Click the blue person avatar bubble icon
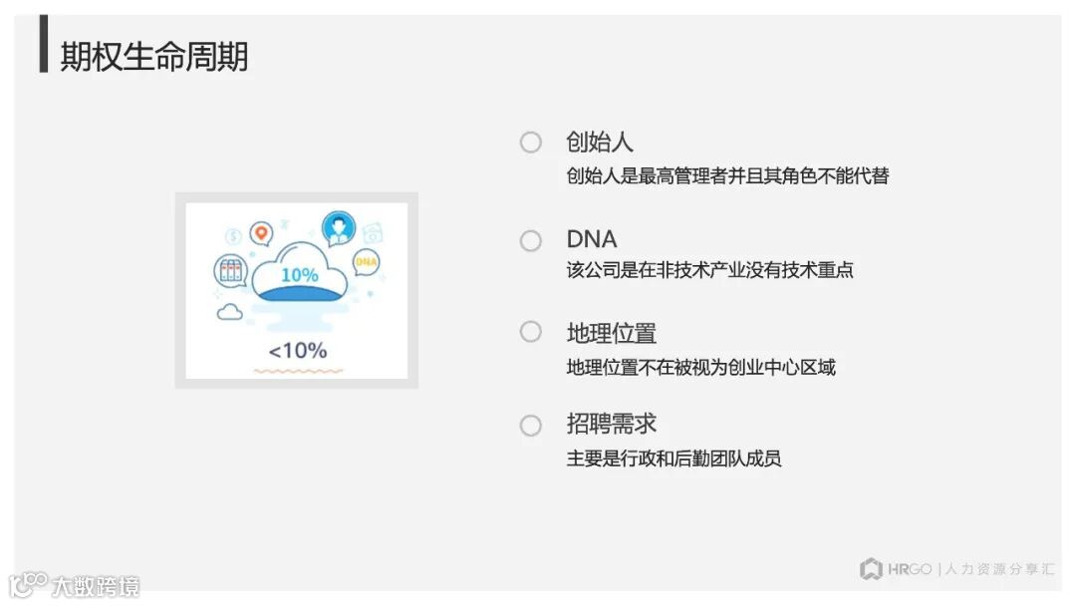 pos(339,228)
